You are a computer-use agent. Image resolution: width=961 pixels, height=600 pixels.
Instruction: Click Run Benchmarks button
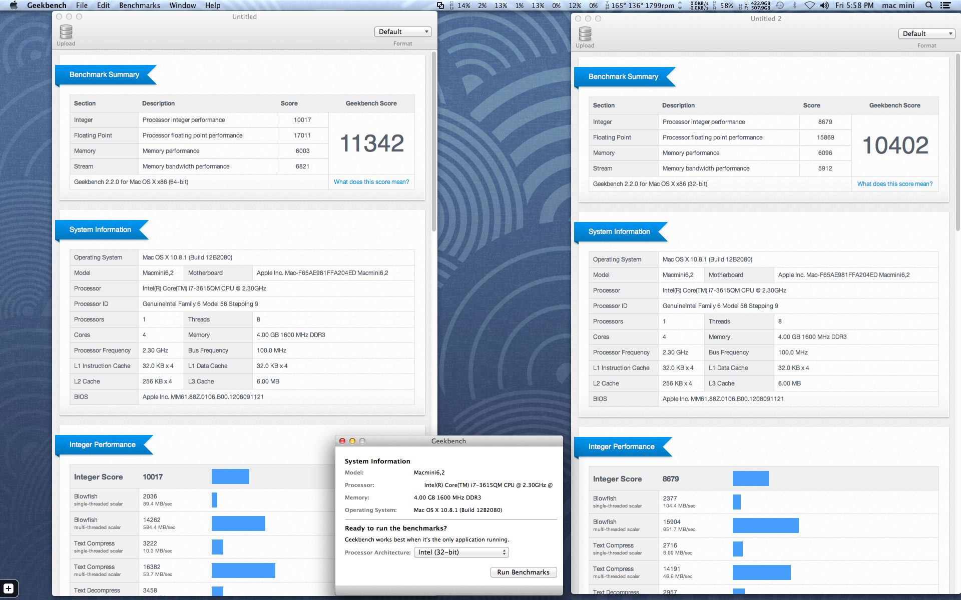pyautogui.click(x=523, y=572)
